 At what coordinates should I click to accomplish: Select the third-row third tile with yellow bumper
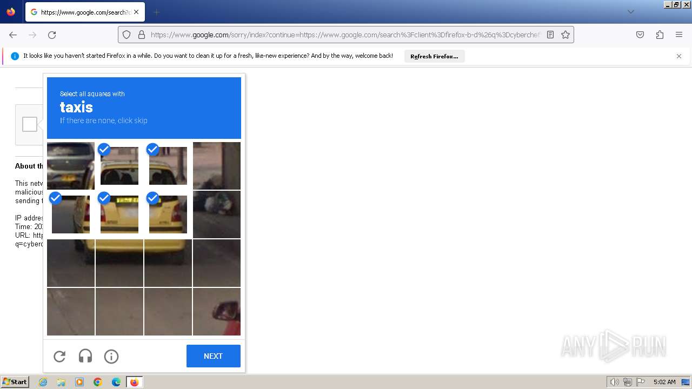click(x=168, y=263)
